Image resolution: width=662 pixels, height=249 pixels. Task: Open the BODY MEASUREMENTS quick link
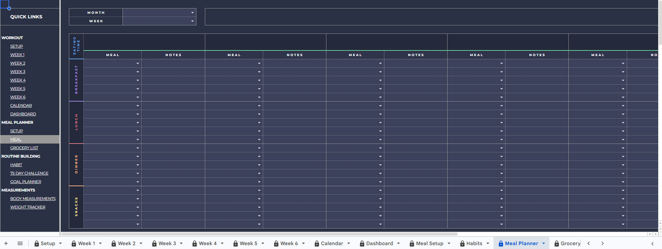pos(33,199)
